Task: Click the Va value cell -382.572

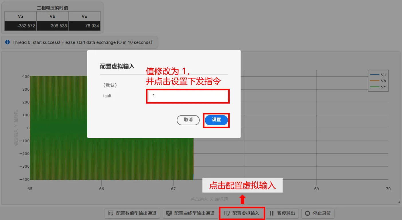Action: coord(21,26)
